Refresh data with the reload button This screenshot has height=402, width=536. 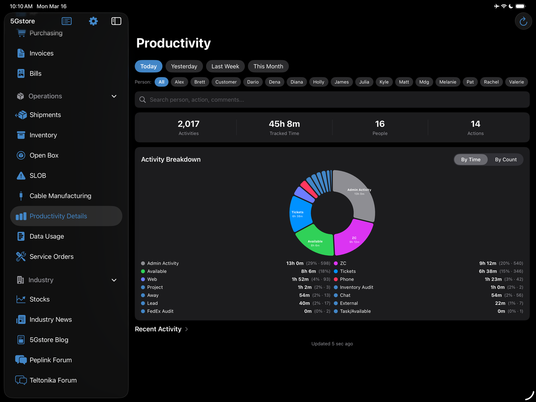[523, 21]
